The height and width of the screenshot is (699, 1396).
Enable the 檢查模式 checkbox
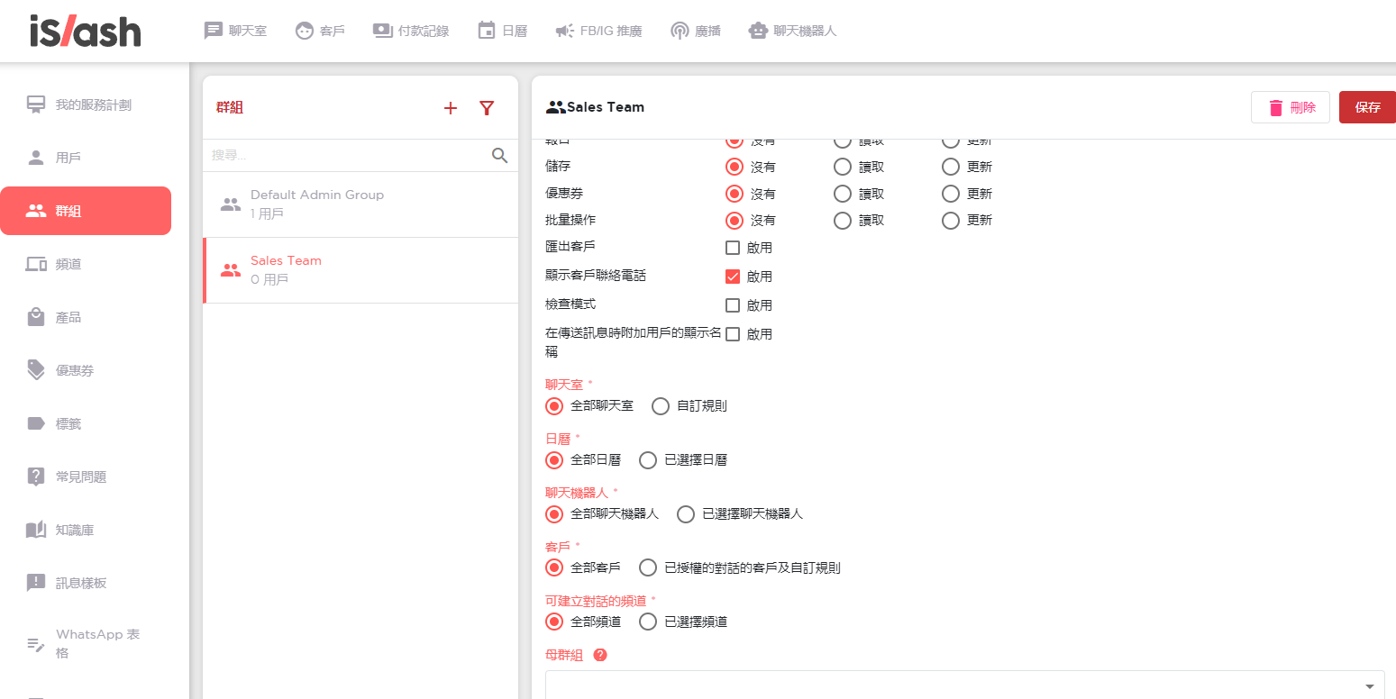tap(733, 305)
